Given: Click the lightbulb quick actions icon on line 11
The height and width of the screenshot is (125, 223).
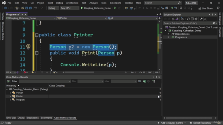Looking at the screenshot, I should 28,47.
